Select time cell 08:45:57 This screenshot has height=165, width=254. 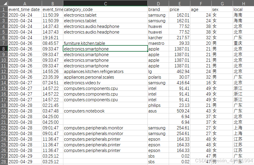pyautogui.click(x=52, y=43)
